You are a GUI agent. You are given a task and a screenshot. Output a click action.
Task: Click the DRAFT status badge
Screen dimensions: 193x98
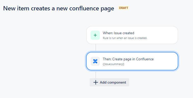pyautogui.click(x=123, y=8)
